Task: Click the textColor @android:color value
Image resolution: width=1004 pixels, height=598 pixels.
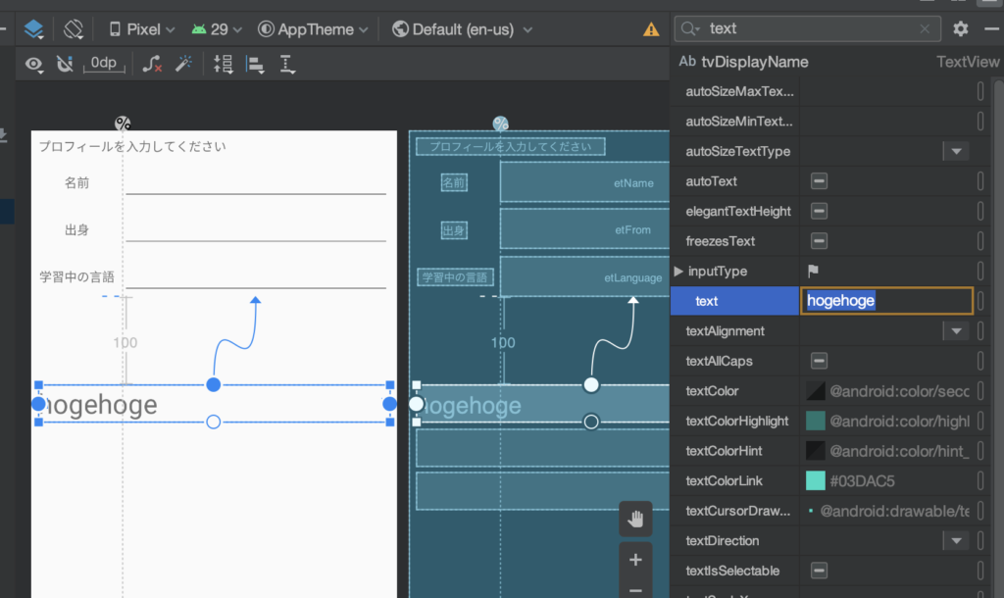Action: tap(899, 391)
